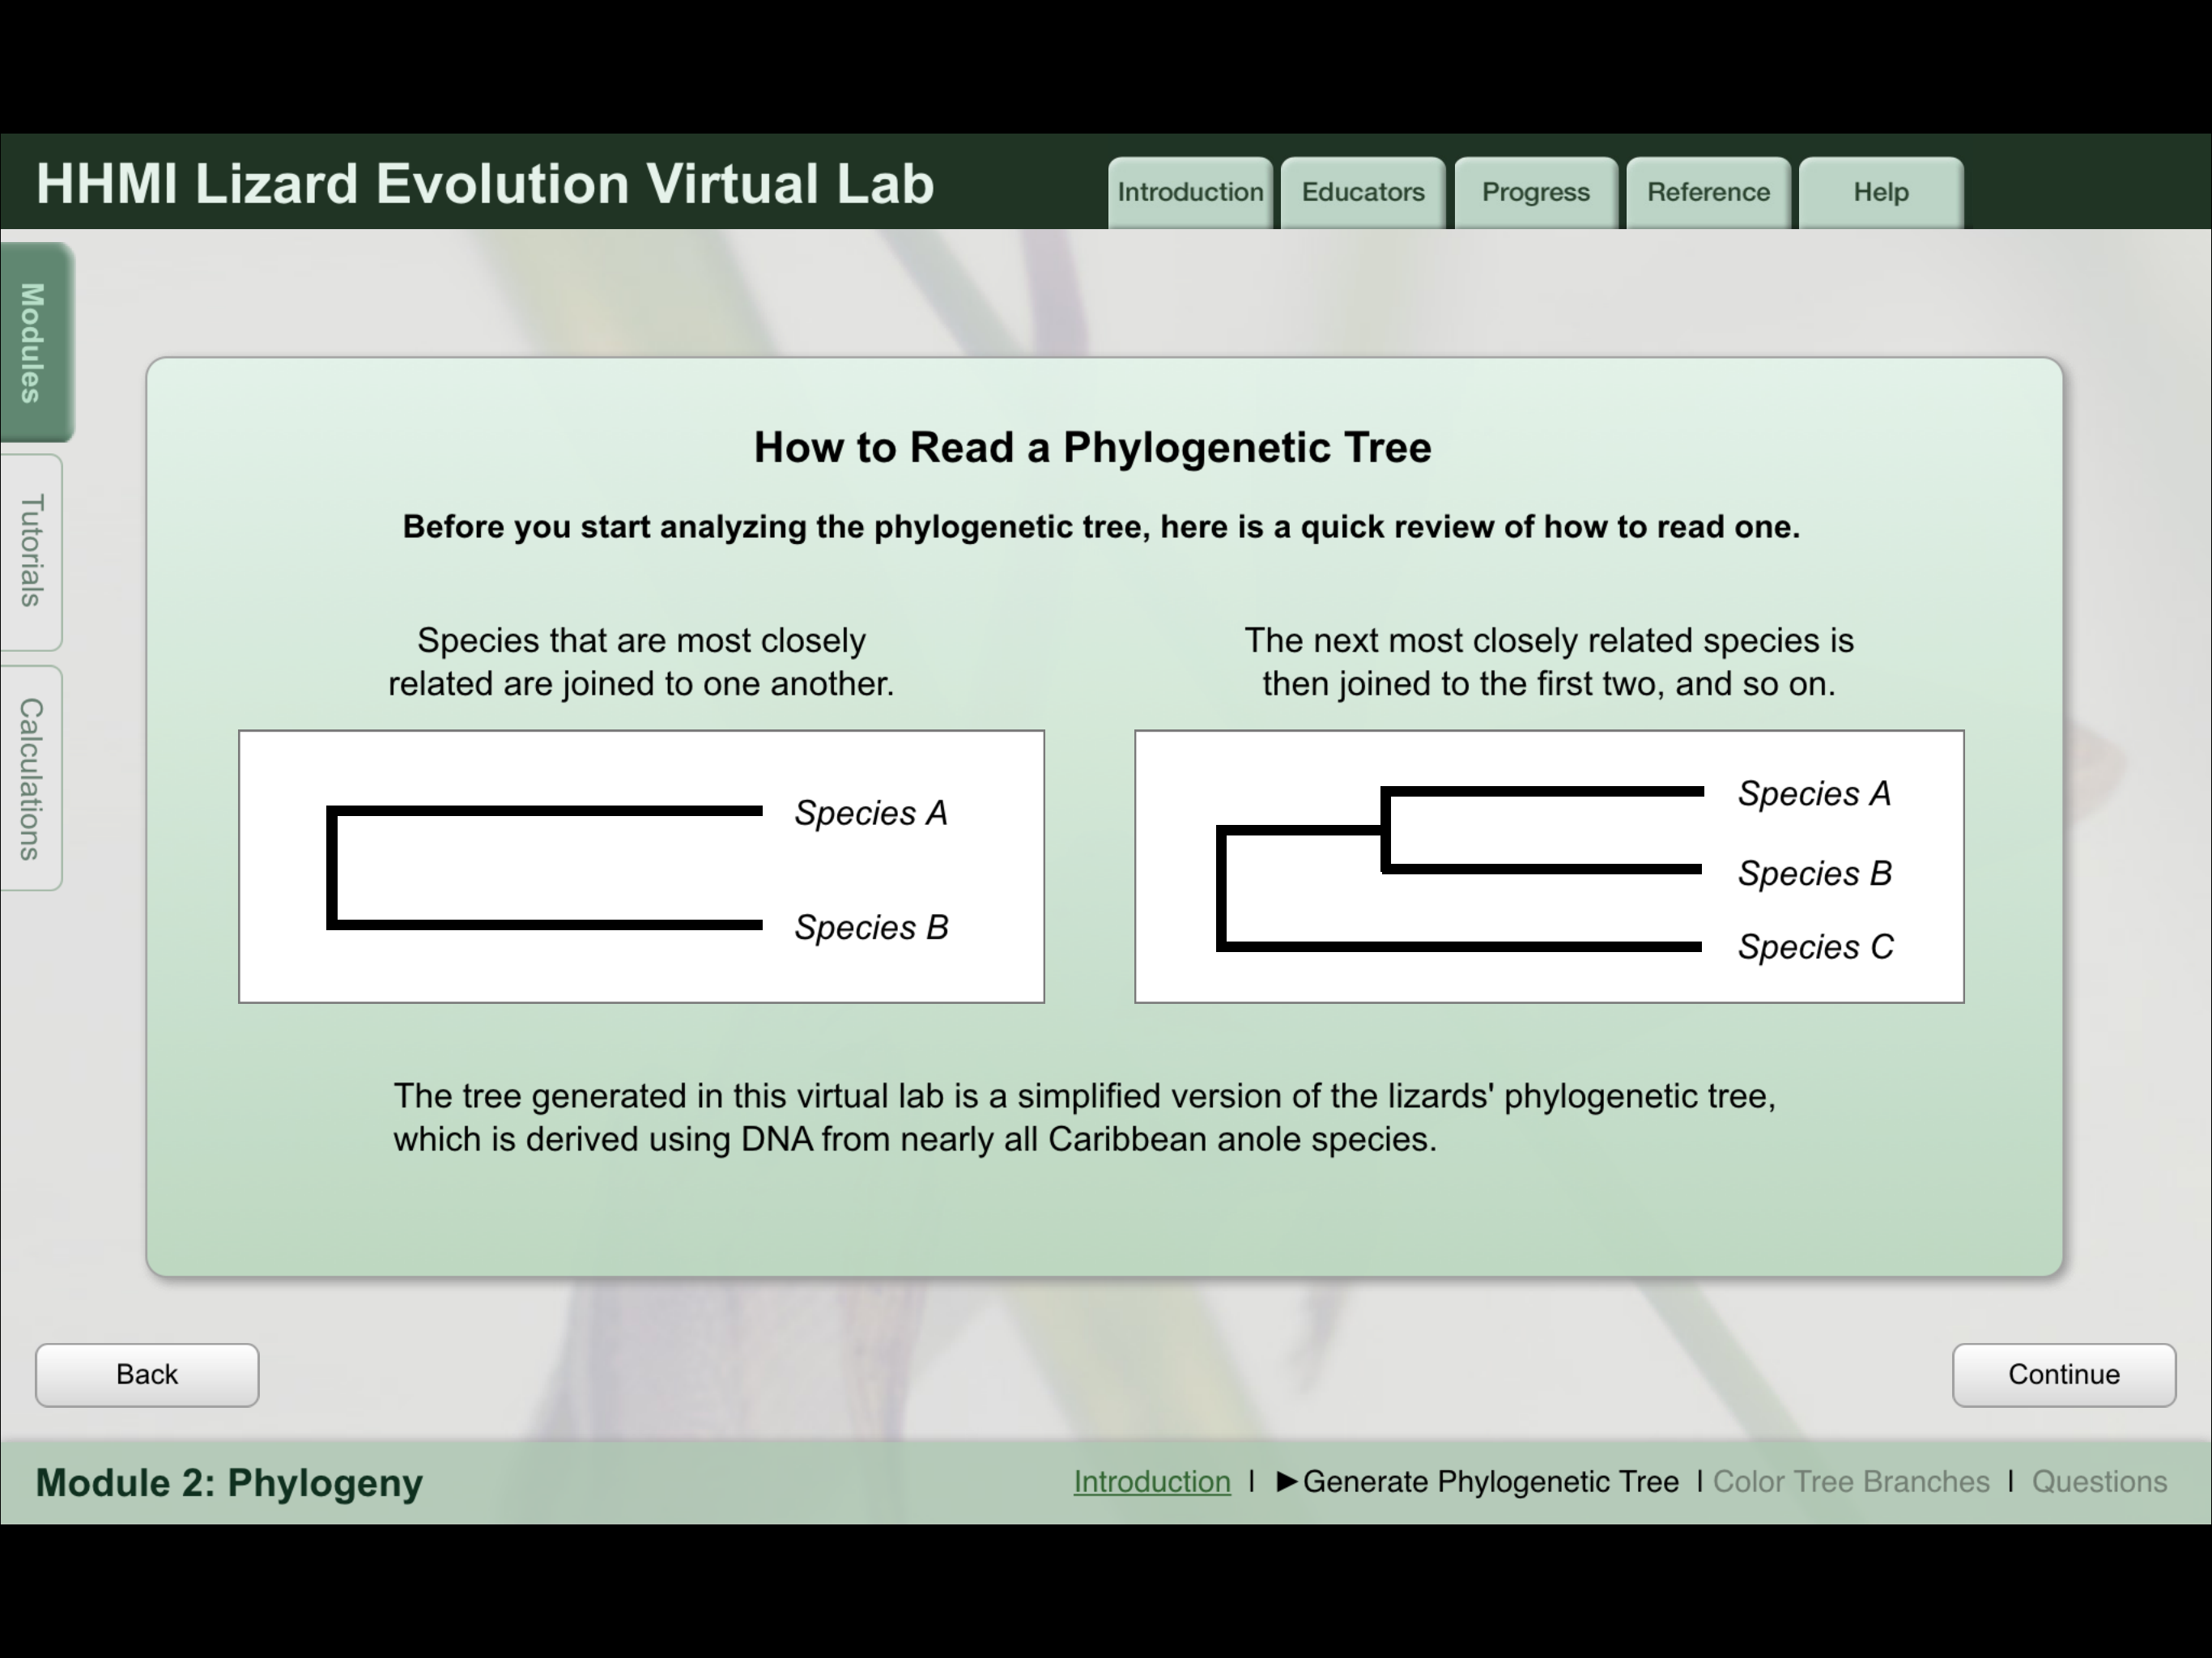Viewport: 2212px width, 1658px height.
Task: Select Generate Phylogenetic Tree step
Action: click(1490, 1481)
